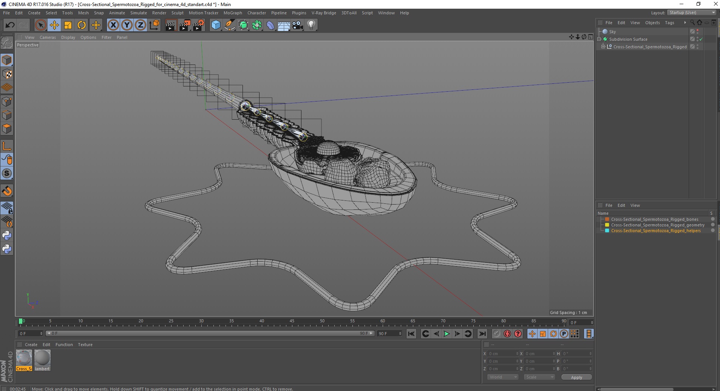Image resolution: width=720 pixels, height=391 pixels.
Task: Switch to Texture mode
Action: pyautogui.click(x=7, y=74)
